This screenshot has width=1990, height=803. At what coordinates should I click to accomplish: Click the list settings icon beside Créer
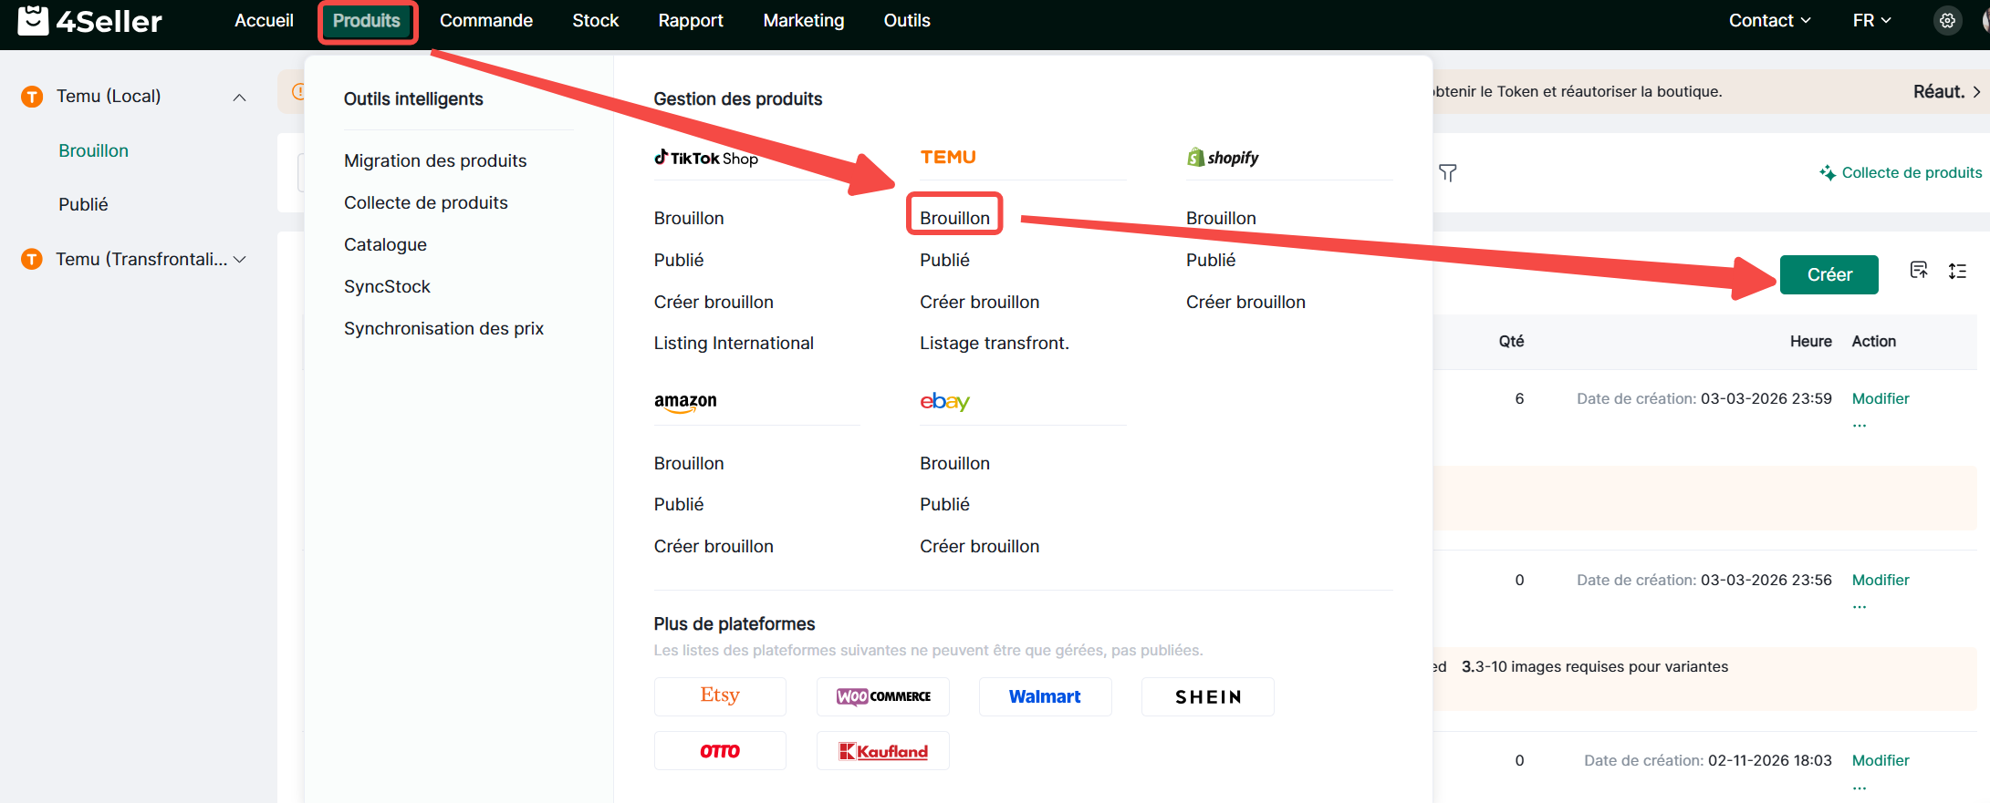1957,272
